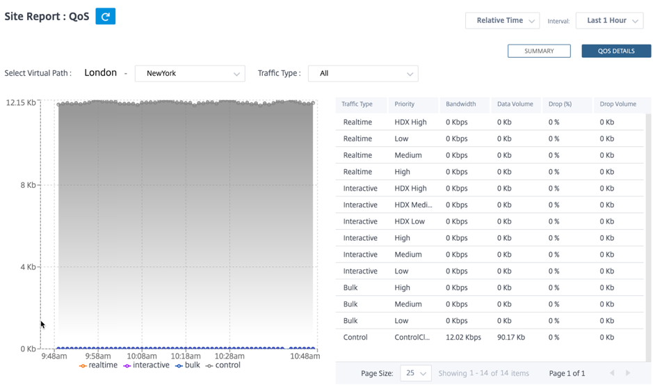Go to the previous table page arrow
Image resolution: width=653 pixels, height=387 pixels.
[x=612, y=373]
